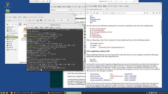168x94 pixels.
Task: Reload the Compiling WIEN2k page
Action: click(x=94, y=13)
